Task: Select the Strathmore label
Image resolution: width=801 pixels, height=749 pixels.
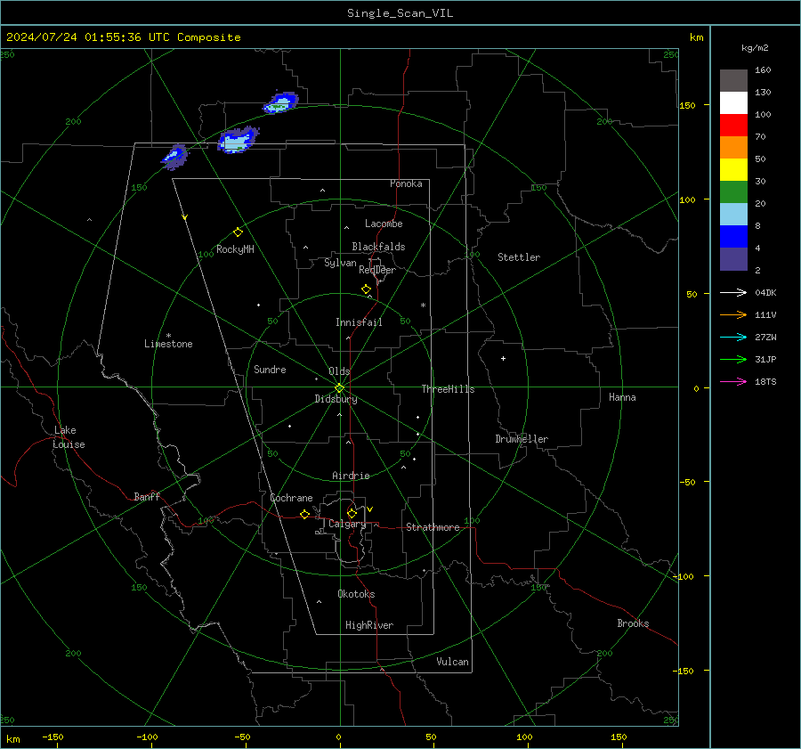Action: [433, 527]
